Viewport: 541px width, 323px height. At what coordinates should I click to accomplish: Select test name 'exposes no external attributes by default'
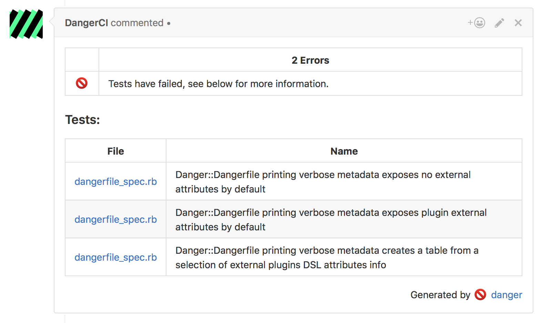tap(323, 182)
